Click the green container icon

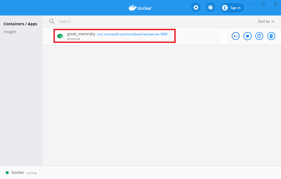pyautogui.click(x=60, y=36)
